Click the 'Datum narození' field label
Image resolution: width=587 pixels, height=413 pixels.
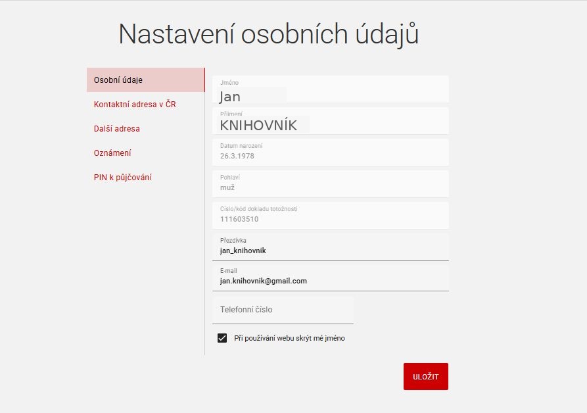241,145
